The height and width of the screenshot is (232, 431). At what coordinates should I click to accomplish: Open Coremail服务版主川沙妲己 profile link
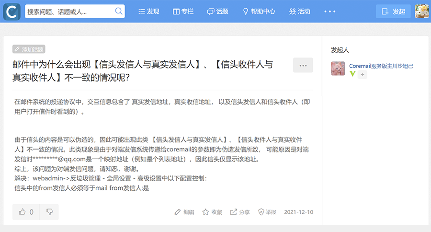(381, 66)
